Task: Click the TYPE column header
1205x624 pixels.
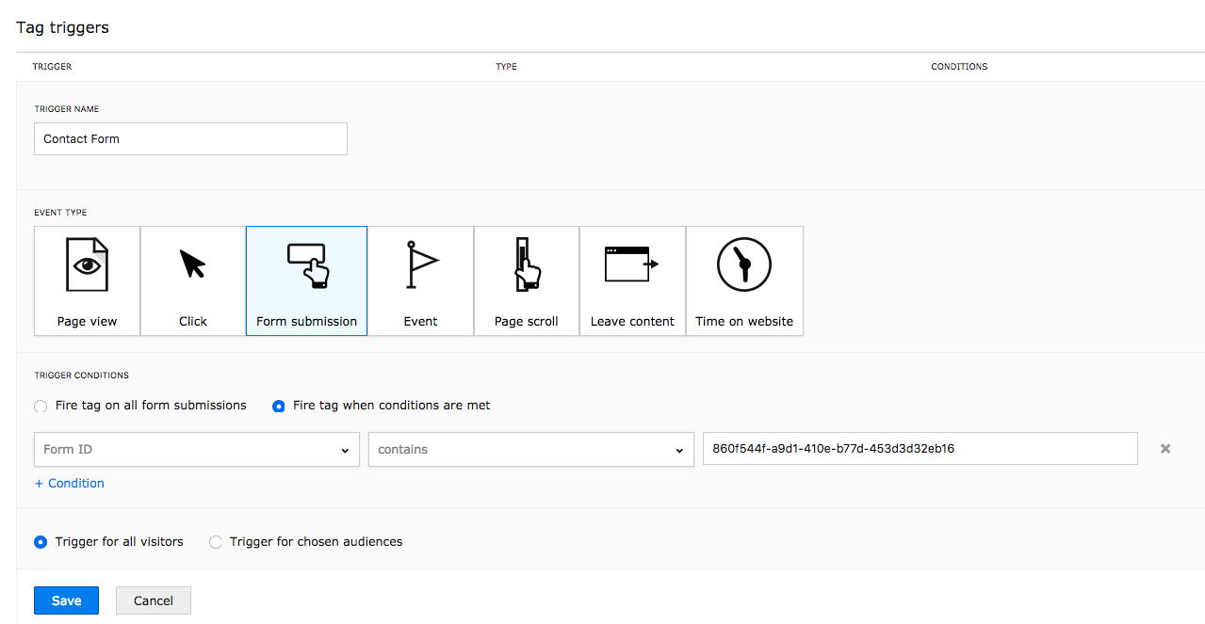Action: (506, 67)
